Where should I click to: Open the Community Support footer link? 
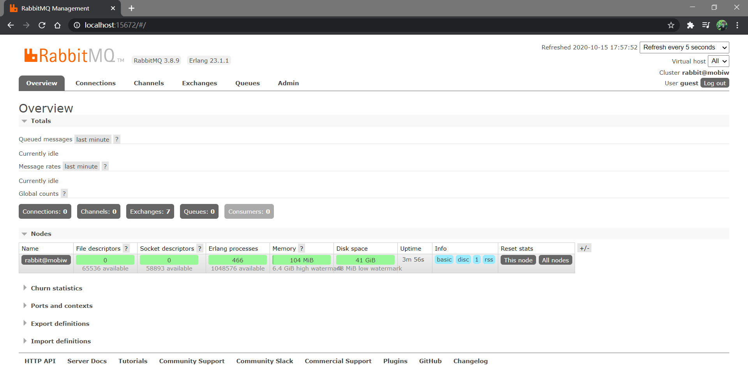[x=192, y=361]
